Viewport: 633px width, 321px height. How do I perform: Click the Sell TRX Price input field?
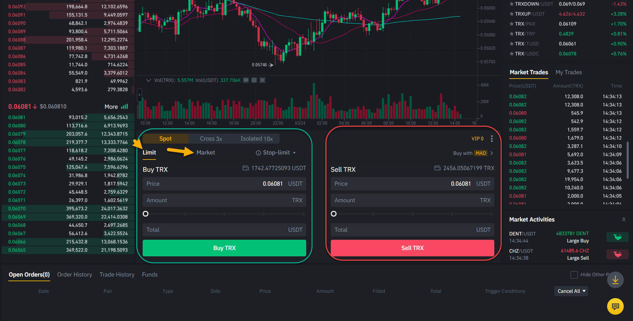click(412, 184)
